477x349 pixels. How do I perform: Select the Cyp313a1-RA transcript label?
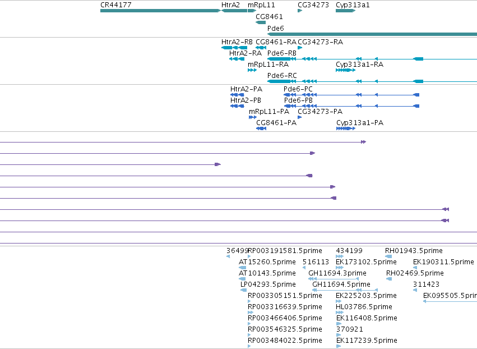pos(360,65)
